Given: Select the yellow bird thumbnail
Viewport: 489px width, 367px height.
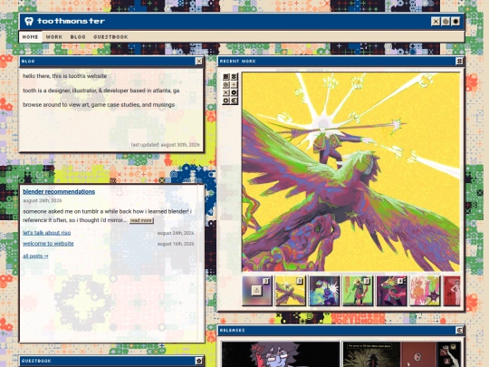Looking at the screenshot, I should (x=291, y=291).
